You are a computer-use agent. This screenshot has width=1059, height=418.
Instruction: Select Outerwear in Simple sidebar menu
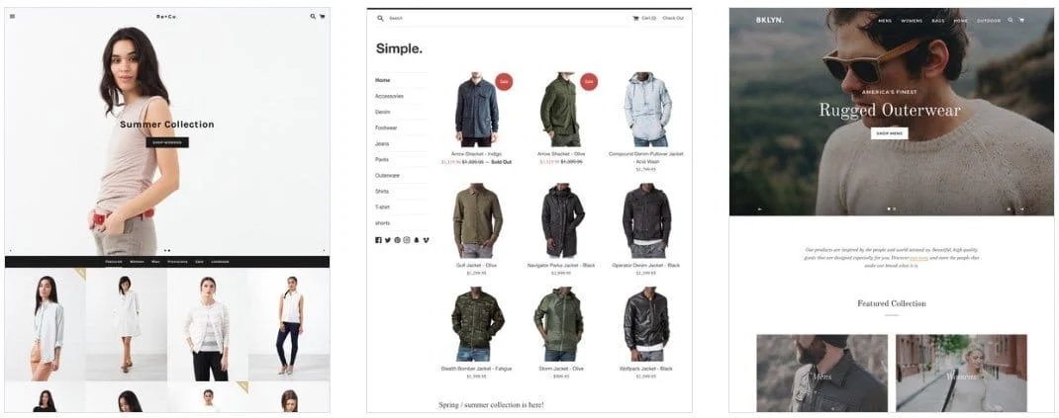[388, 175]
